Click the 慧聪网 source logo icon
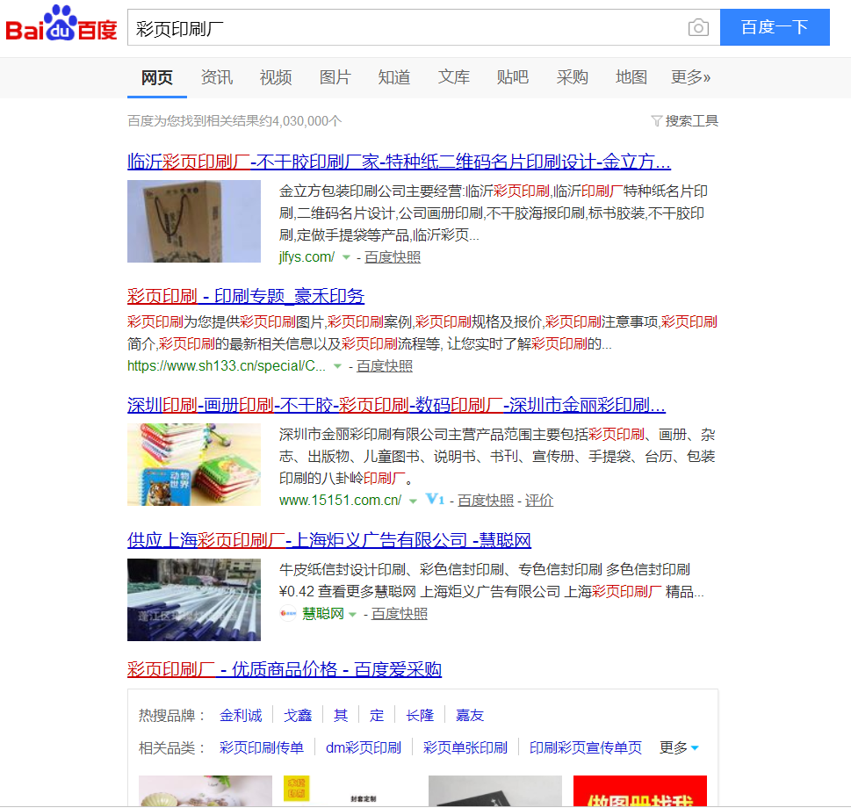This screenshot has height=808, width=851. click(x=288, y=613)
